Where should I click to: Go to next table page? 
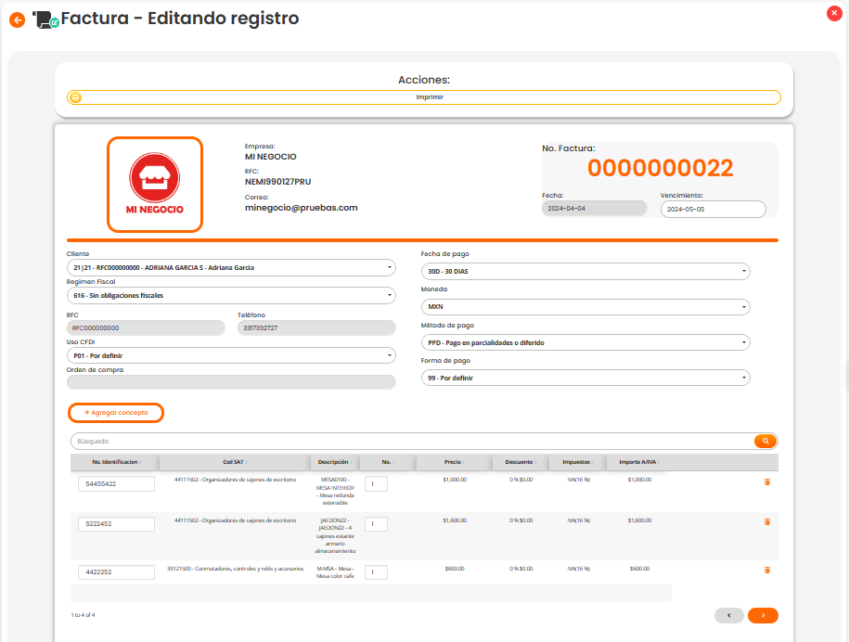point(762,615)
